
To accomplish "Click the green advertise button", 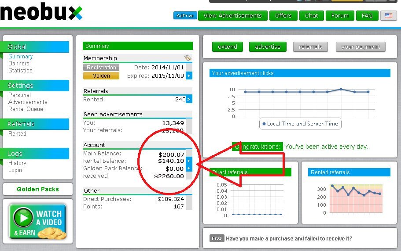I will (268, 47).
